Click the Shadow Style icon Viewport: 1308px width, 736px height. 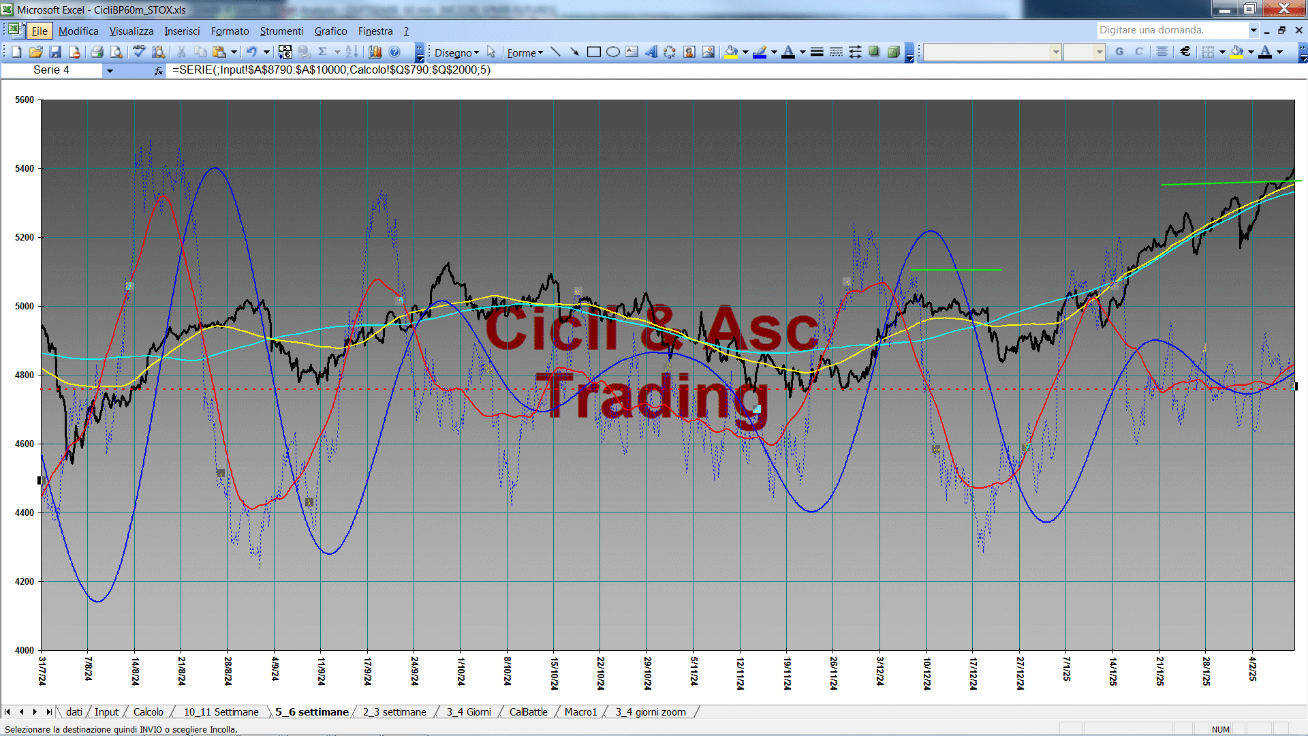click(x=874, y=52)
